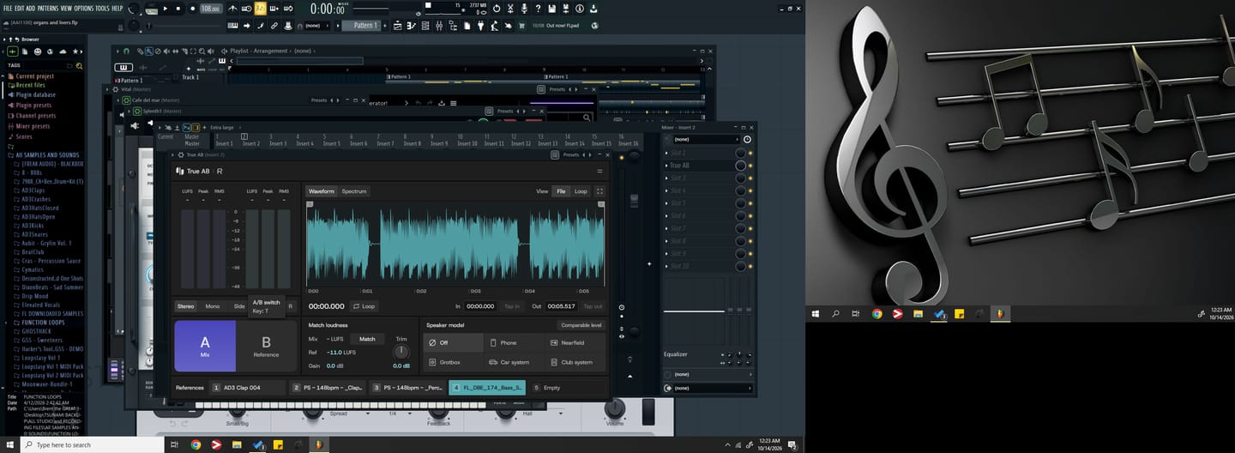Screen dimensions: 1235x453
Task: Select the star favorites browser tab icon
Action: pos(77,52)
